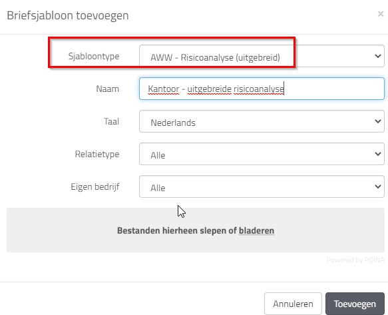Click the Naam label
This screenshot has width=388, height=315.
pyautogui.click(x=107, y=89)
